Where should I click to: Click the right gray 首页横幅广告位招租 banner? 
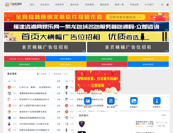pos(128,47)
